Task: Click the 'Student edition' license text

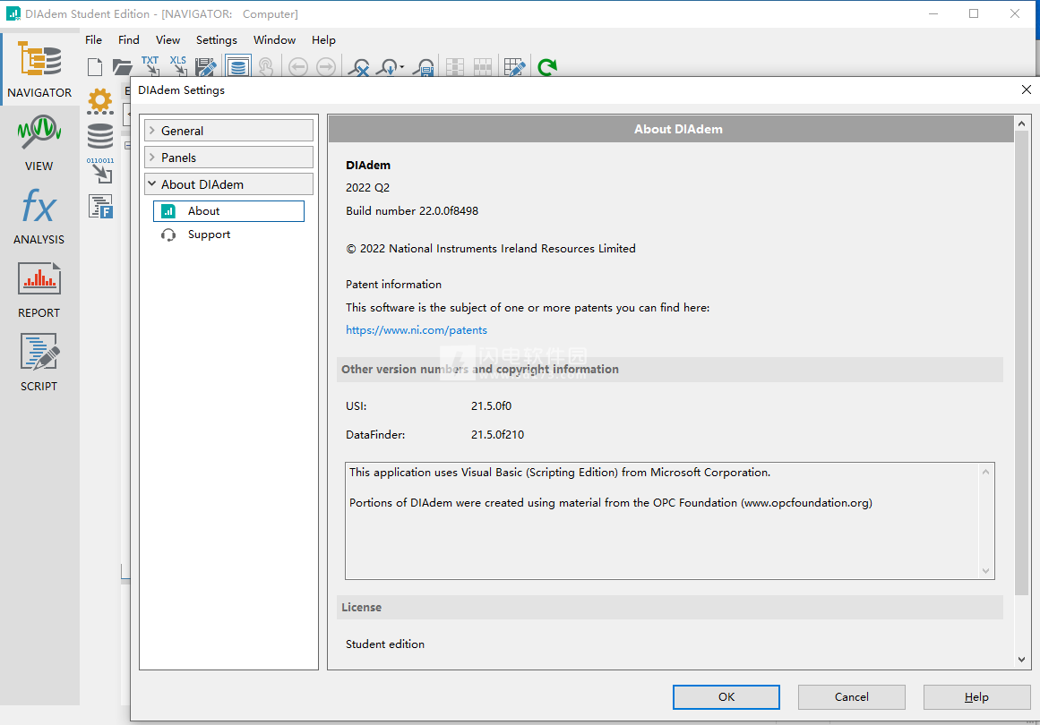Action: click(x=384, y=644)
